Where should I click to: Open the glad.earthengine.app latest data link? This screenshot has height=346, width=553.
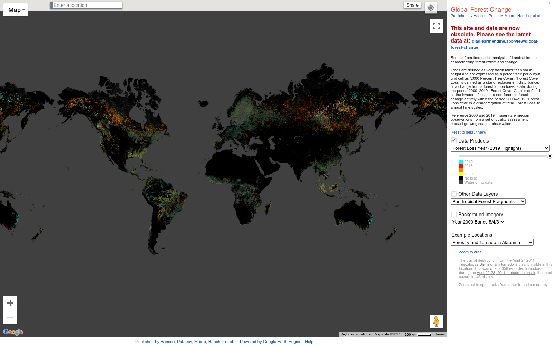pyautogui.click(x=495, y=44)
